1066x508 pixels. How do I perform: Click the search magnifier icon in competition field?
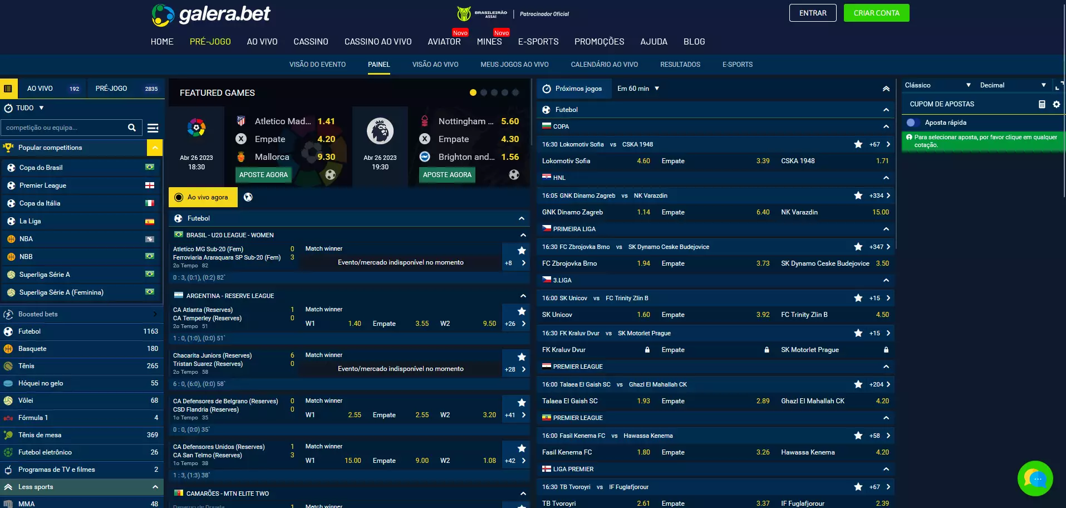pyautogui.click(x=131, y=128)
